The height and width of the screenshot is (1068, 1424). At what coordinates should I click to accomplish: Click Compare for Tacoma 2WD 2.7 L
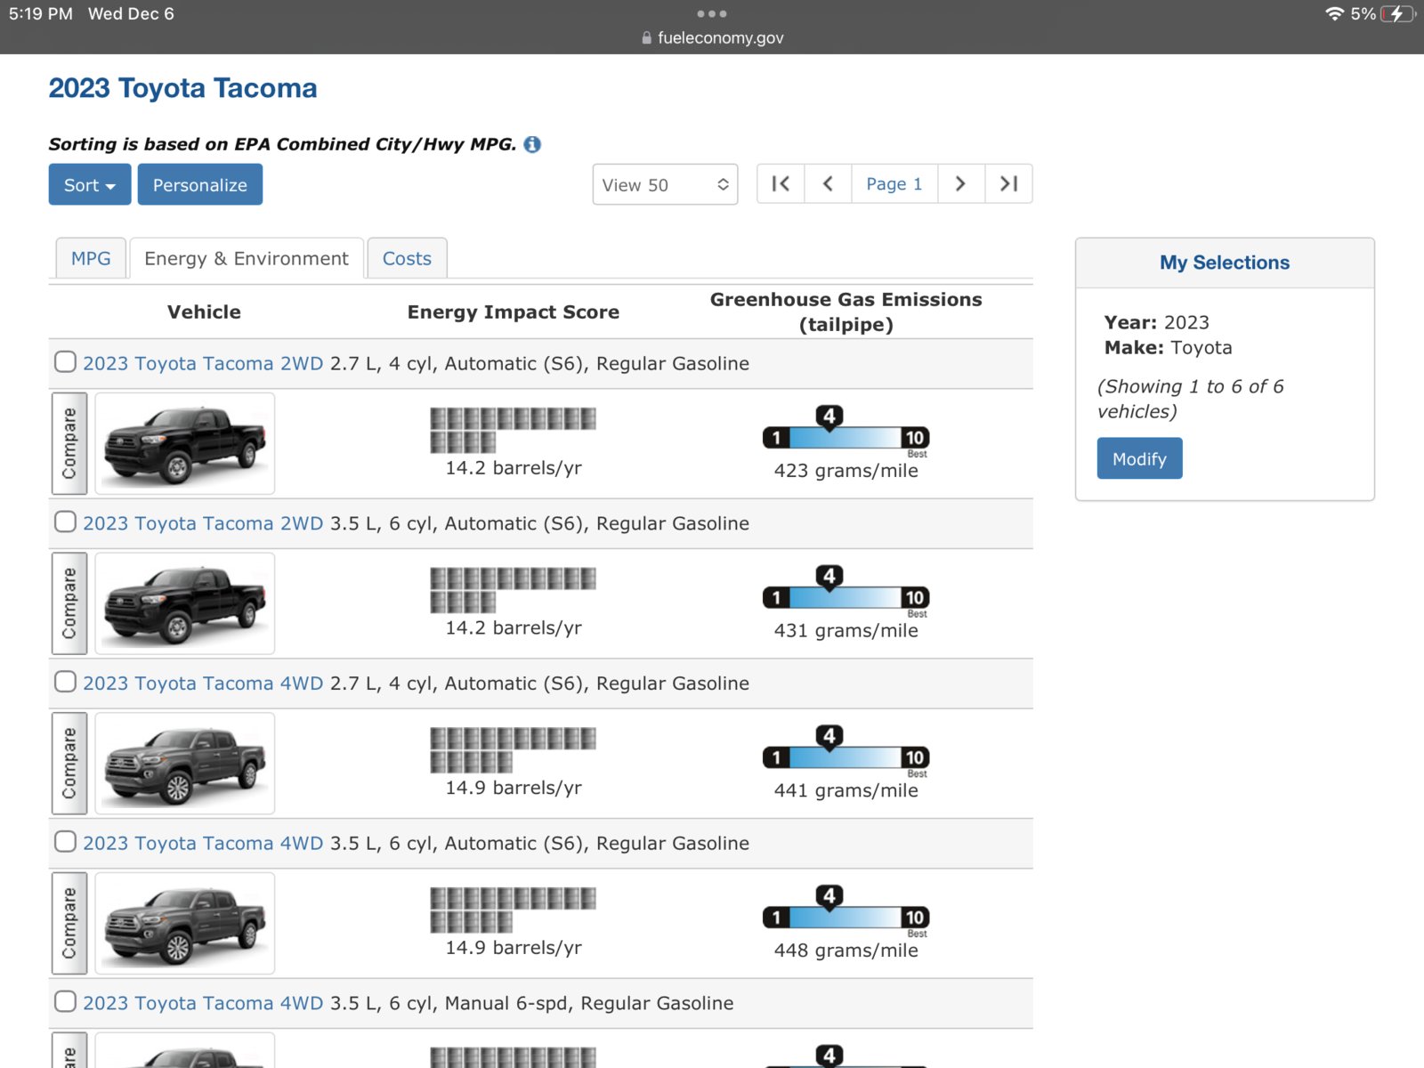(x=69, y=443)
